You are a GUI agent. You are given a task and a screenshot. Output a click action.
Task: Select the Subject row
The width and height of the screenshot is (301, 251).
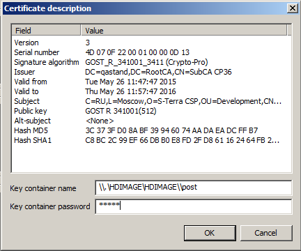tap(151, 101)
